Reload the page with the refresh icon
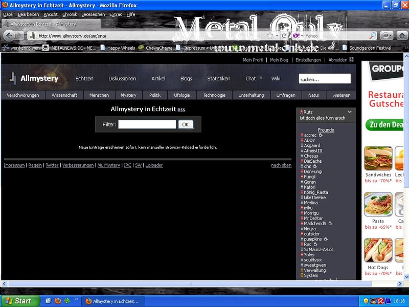 284,36
